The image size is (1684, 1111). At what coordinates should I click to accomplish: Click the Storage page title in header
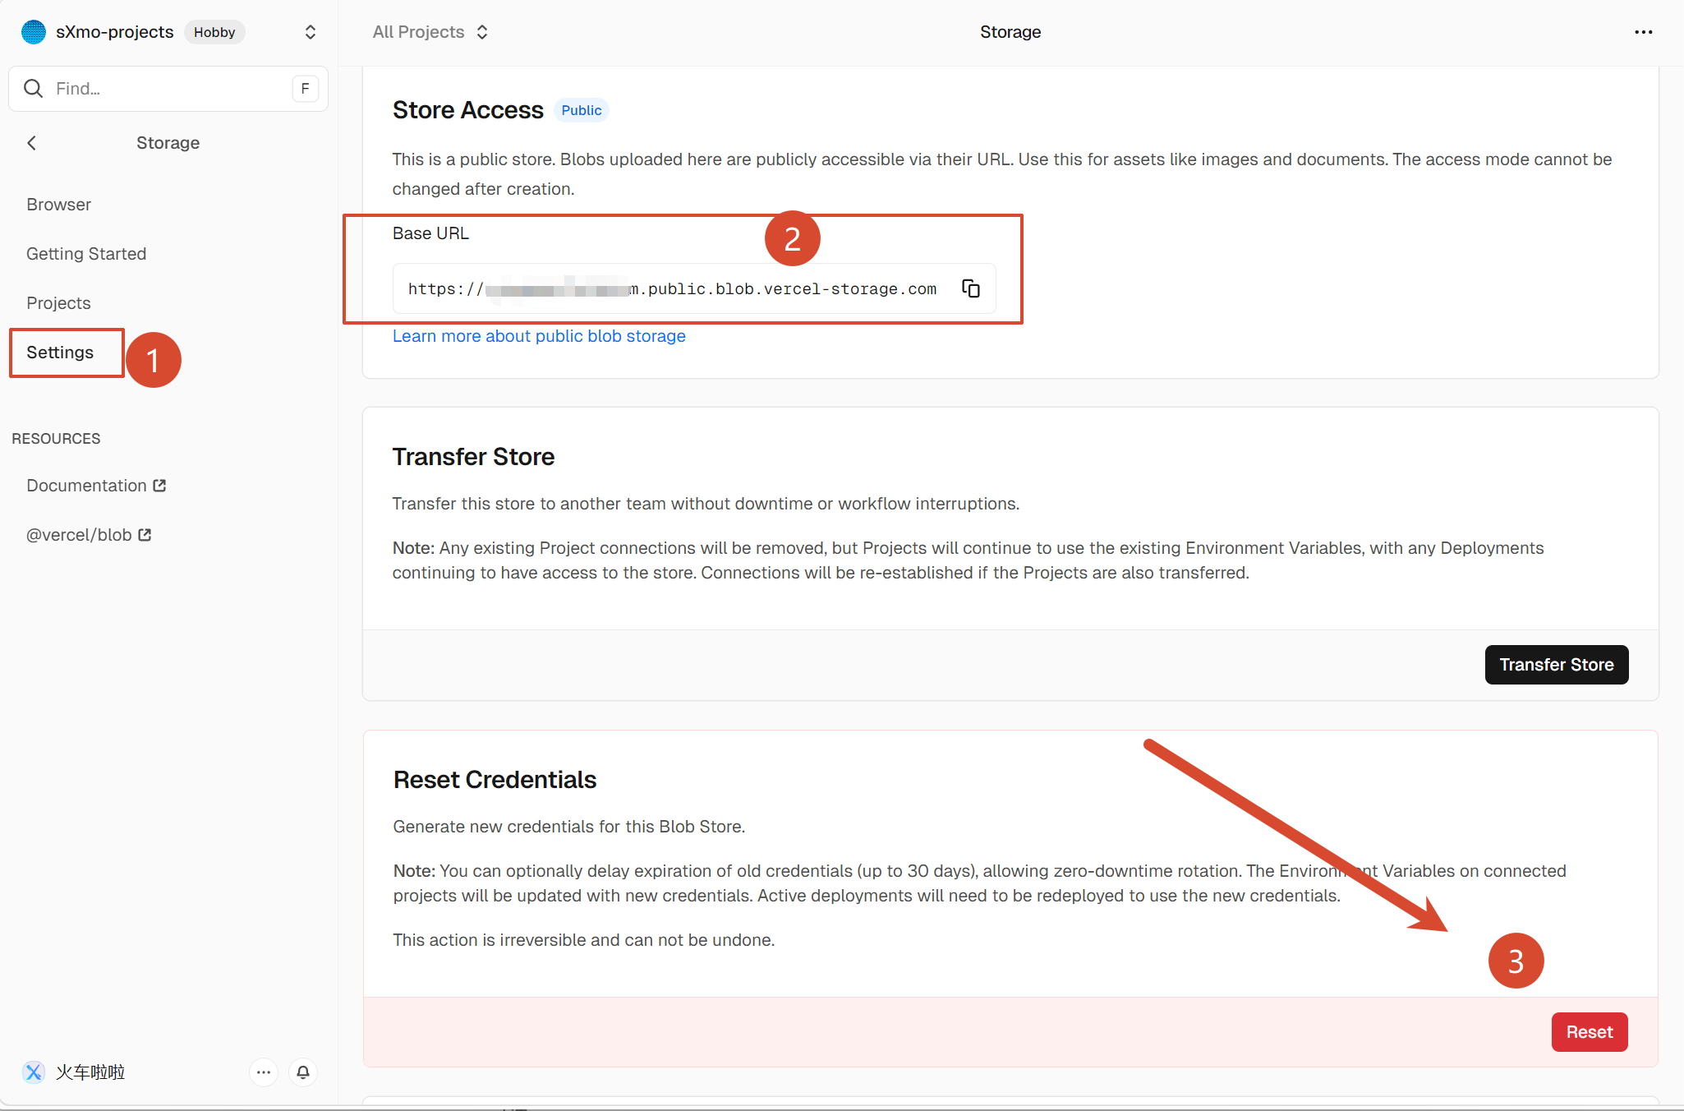point(1010,32)
